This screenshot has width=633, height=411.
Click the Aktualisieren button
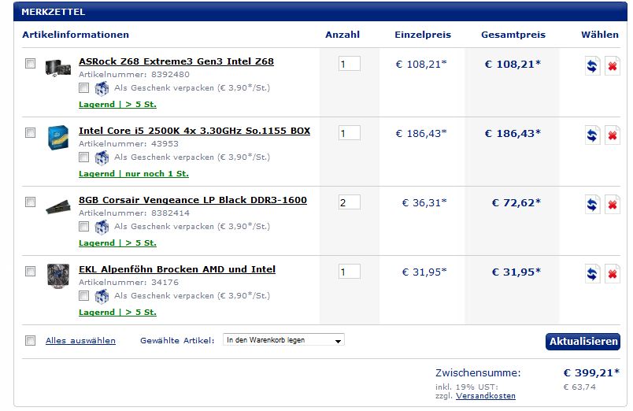pyautogui.click(x=583, y=342)
